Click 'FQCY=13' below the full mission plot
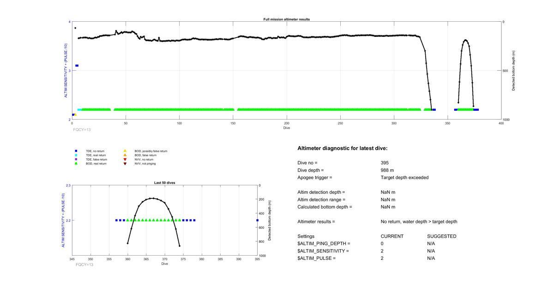The image size is (554, 287). click(82, 130)
